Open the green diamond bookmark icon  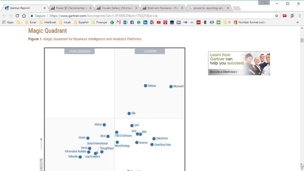[112, 22]
